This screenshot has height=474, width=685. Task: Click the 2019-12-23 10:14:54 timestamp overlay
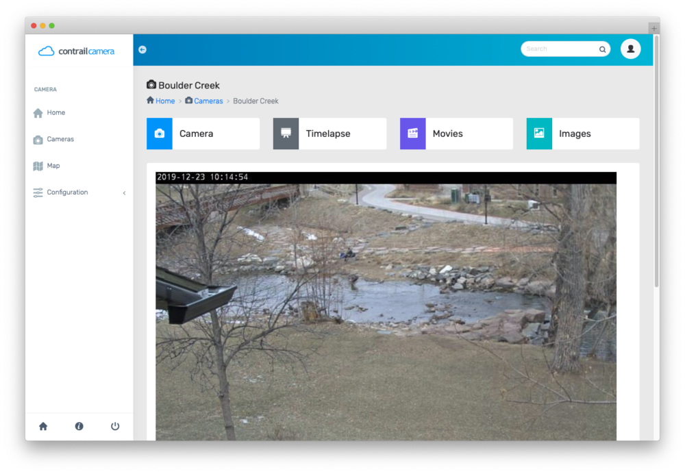[x=202, y=177]
